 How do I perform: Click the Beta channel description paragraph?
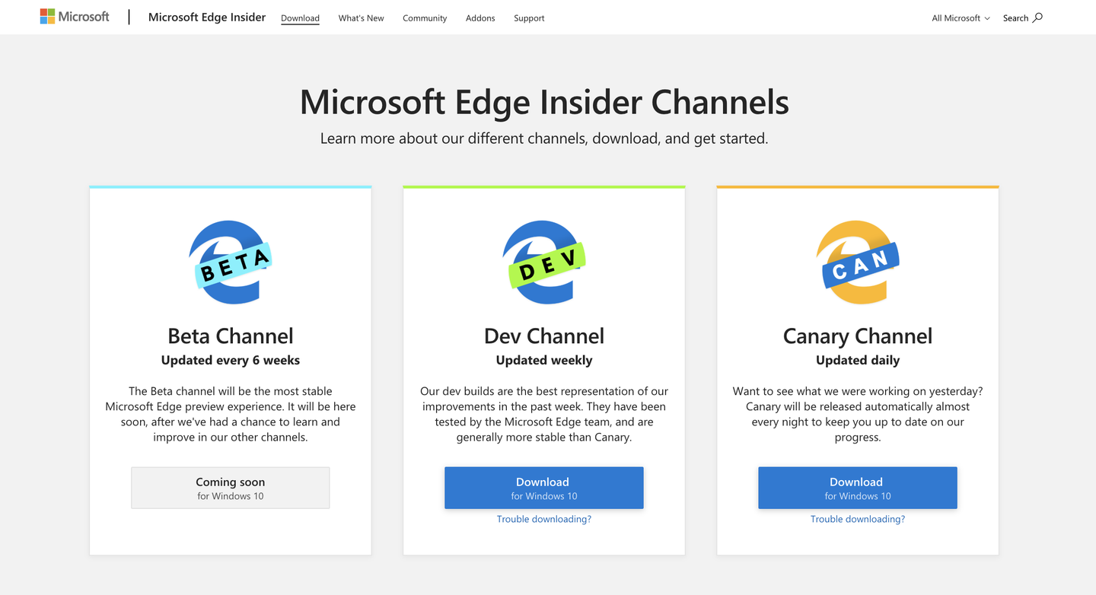[231, 414]
